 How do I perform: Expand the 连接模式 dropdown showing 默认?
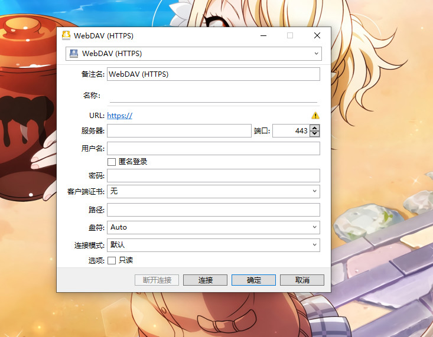click(x=213, y=245)
